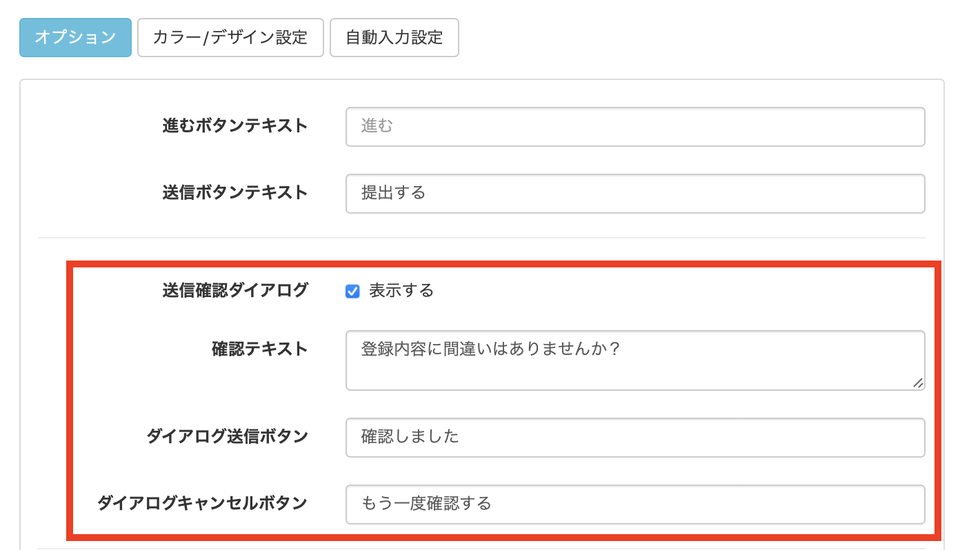Click the 送信ボタンテキスト field containing 提出する
The height and width of the screenshot is (550, 960).
point(634,193)
